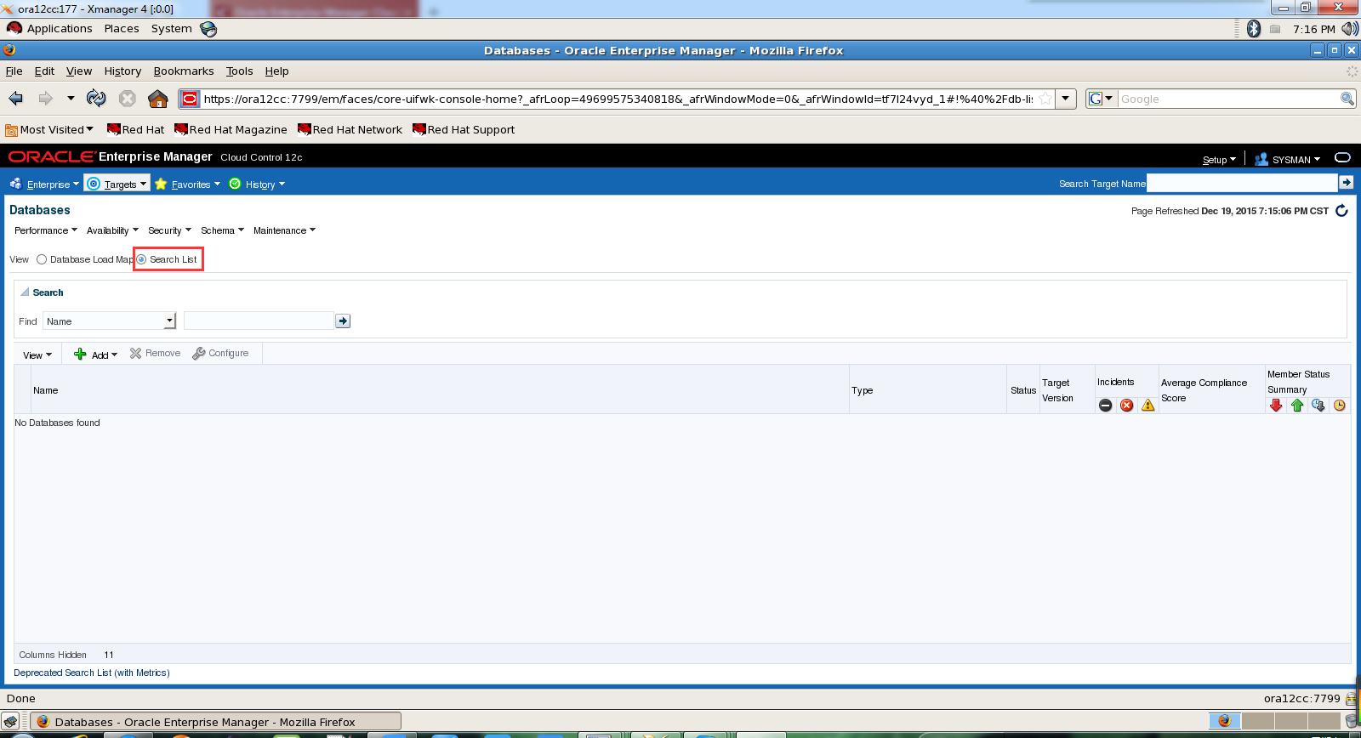1361x738 pixels.
Task: Click the Member Status blackout clock icon
Action: tap(1340, 406)
